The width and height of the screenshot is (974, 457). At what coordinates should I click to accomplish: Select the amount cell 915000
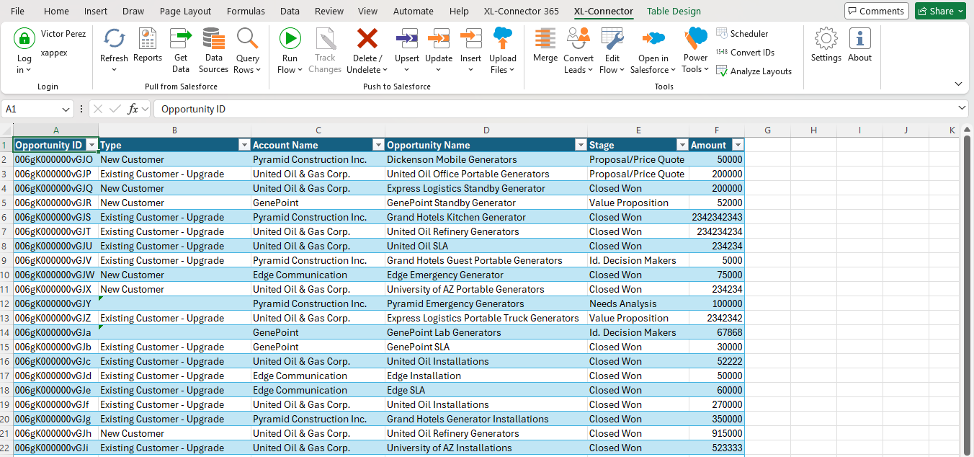tap(717, 433)
